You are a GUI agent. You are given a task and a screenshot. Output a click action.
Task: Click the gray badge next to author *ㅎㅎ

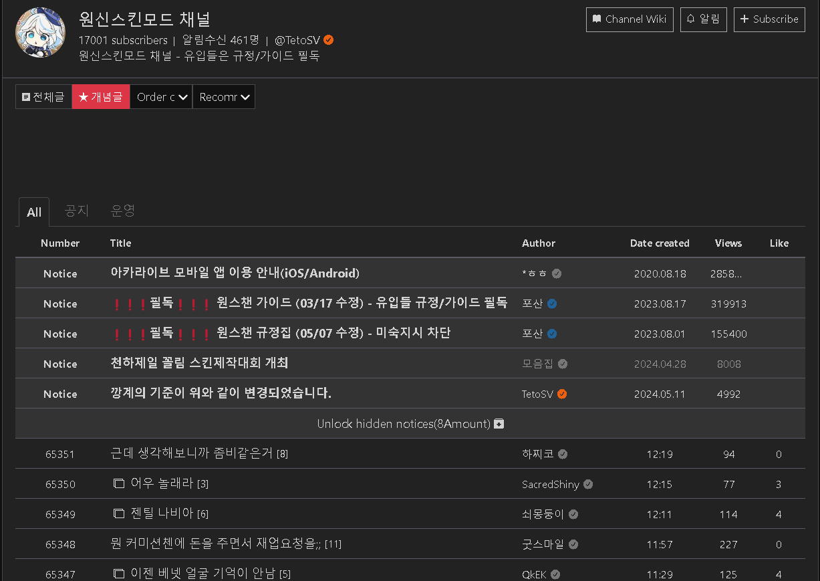point(557,273)
